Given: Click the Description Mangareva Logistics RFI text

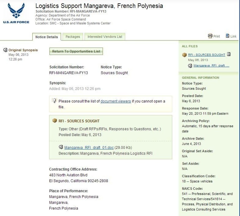Looking at the screenshot, I should click(x=105, y=153).
